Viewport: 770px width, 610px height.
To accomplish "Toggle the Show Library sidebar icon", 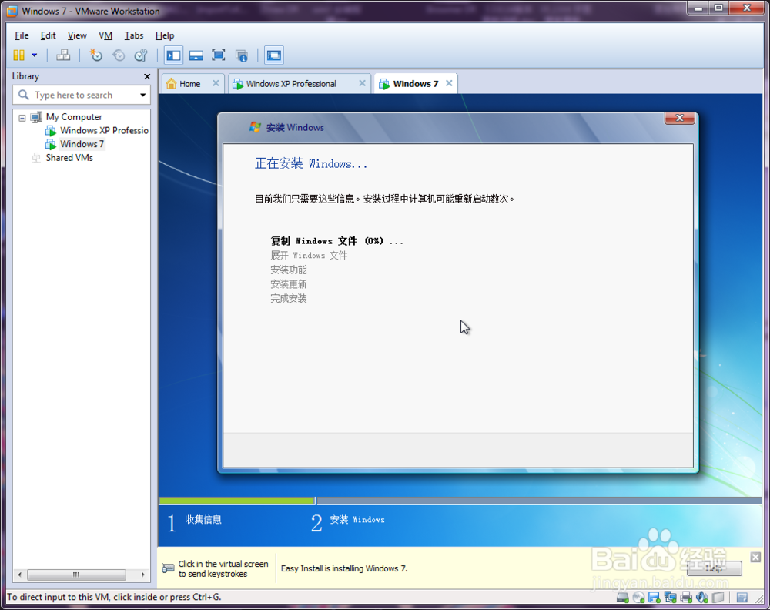I will point(173,55).
